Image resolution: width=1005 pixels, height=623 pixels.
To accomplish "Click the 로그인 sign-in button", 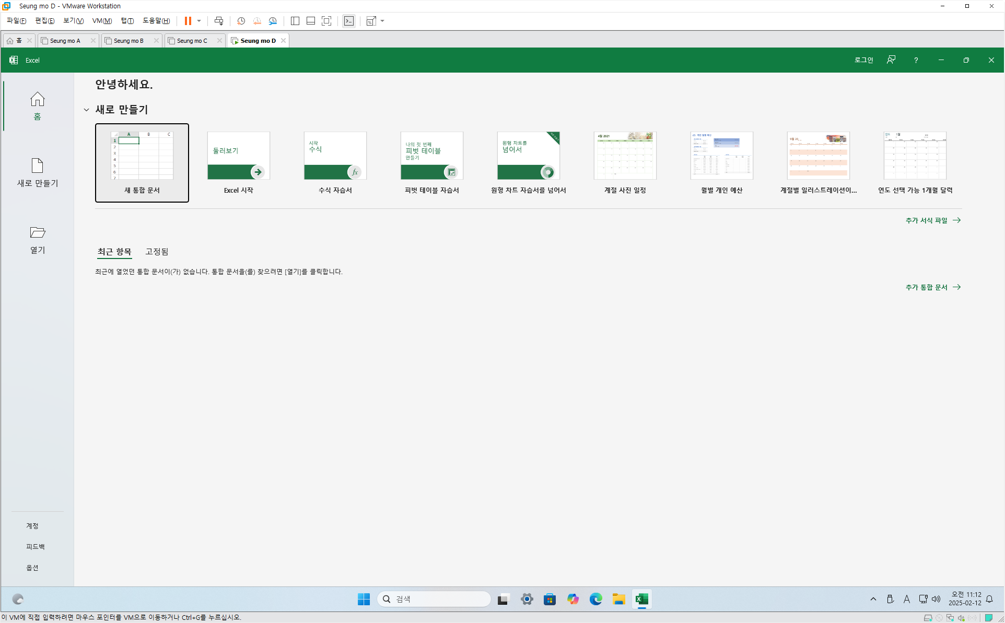I will click(863, 60).
